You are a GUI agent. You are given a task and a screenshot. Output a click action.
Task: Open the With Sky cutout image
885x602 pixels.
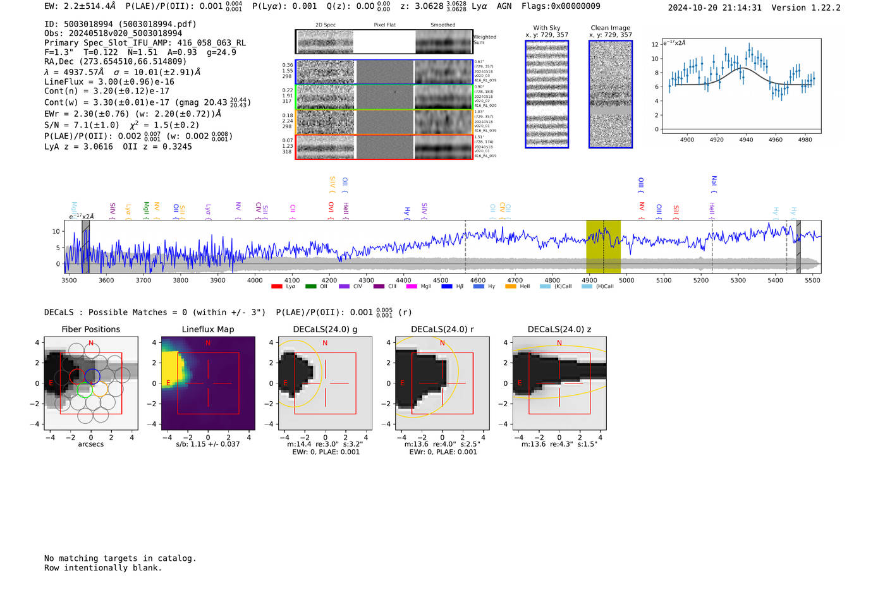click(547, 94)
